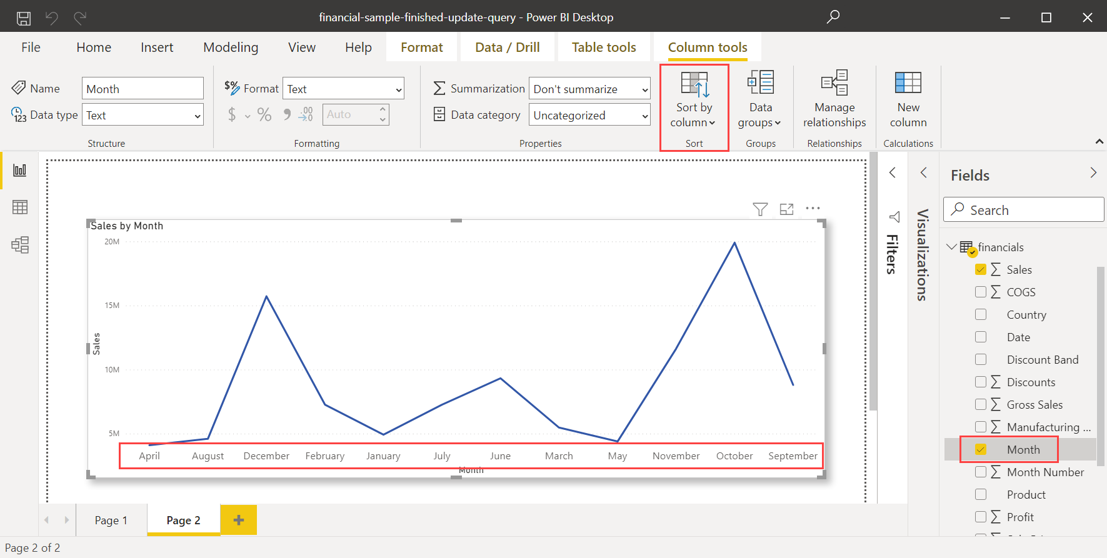Collapse the financials table tree
This screenshot has width=1107, height=558.
[951, 247]
